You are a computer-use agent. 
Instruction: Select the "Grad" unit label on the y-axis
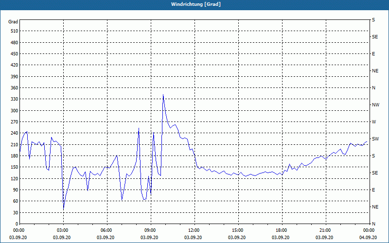pyautogui.click(x=13, y=22)
